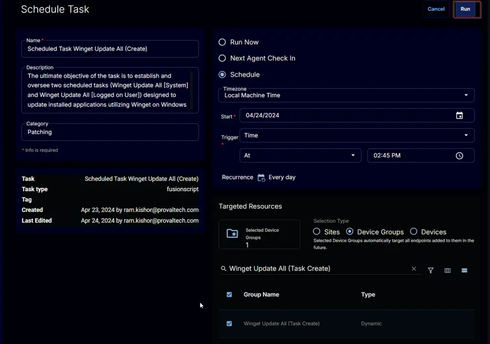Click the Run button
This screenshot has width=490, height=344.
(x=465, y=9)
